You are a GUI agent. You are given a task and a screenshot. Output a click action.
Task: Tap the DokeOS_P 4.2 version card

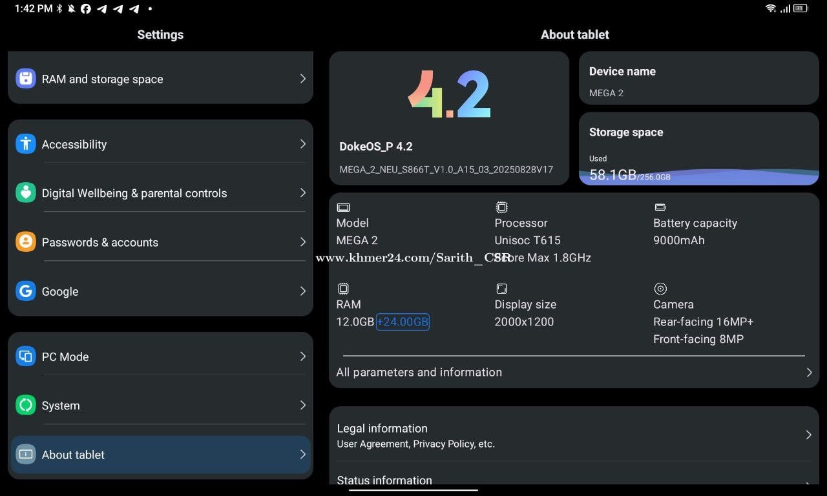(449, 118)
